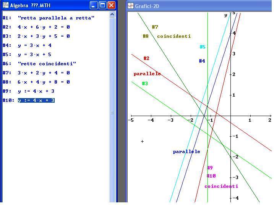The image size is (274, 205).
Task: Click the blue #4 label in plot
Action: (202, 61)
